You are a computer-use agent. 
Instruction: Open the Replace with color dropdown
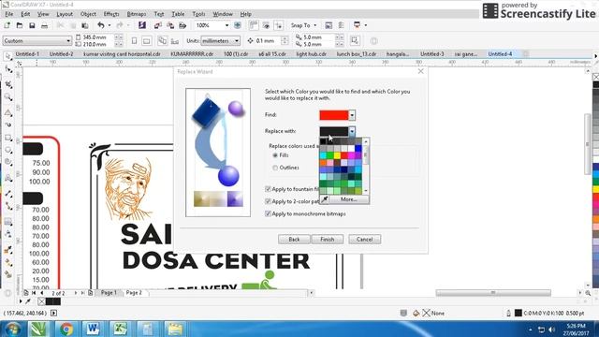point(352,131)
